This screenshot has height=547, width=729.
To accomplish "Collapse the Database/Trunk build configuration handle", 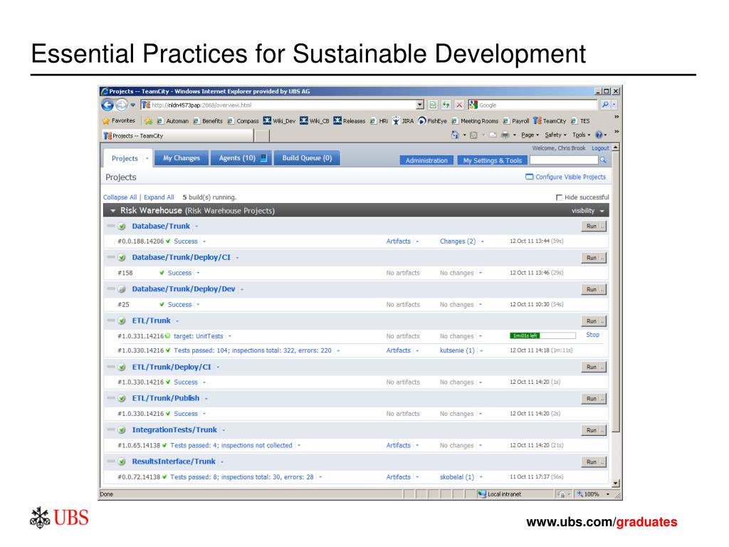I will 110,226.
